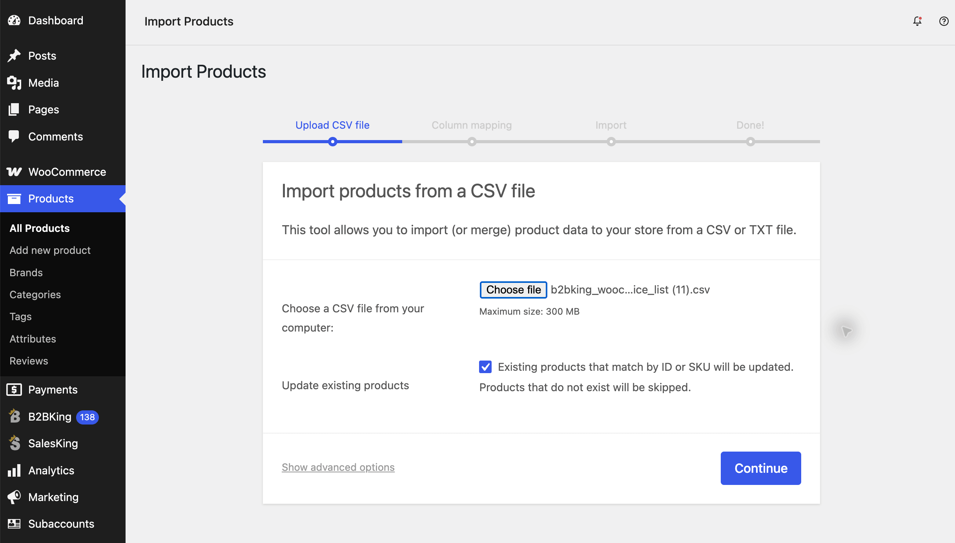Go to Reviews submenu item
Screen dimensions: 955x543
(29, 361)
